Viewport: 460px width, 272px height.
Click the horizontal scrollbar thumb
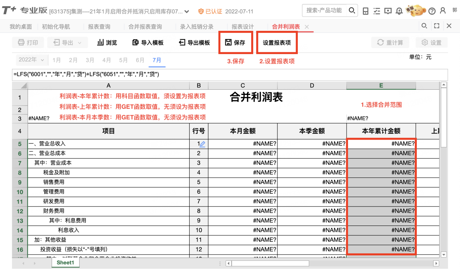pos(270,264)
